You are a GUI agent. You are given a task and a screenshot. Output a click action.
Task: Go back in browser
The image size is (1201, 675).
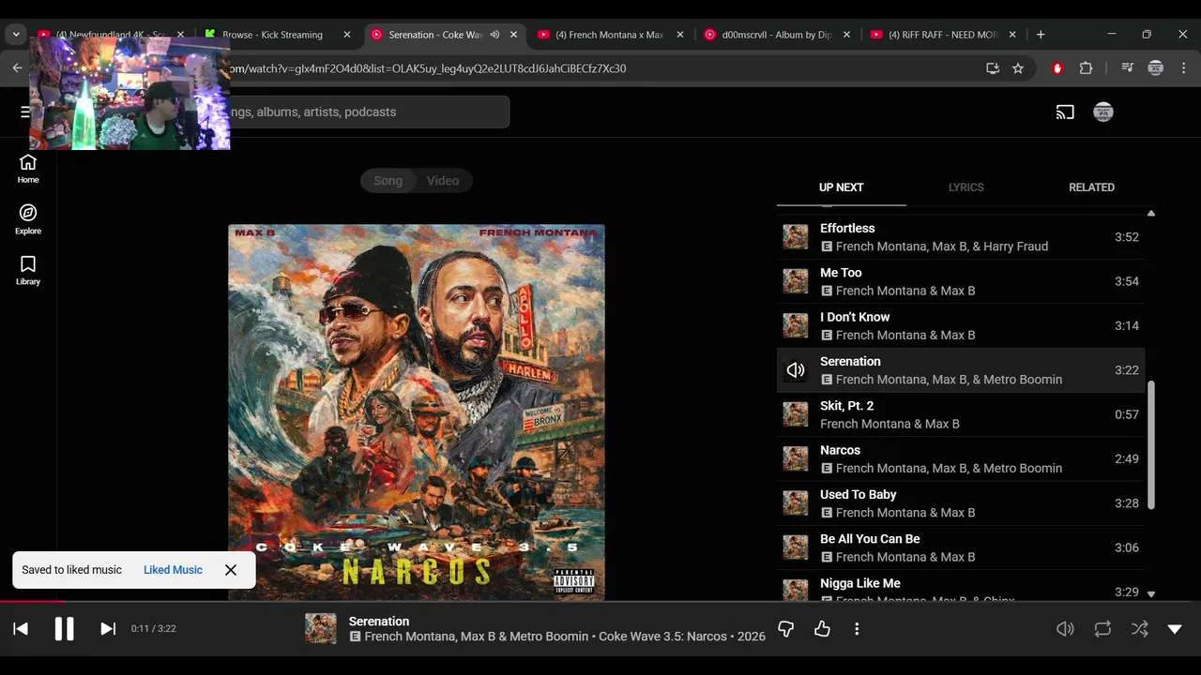[17, 68]
